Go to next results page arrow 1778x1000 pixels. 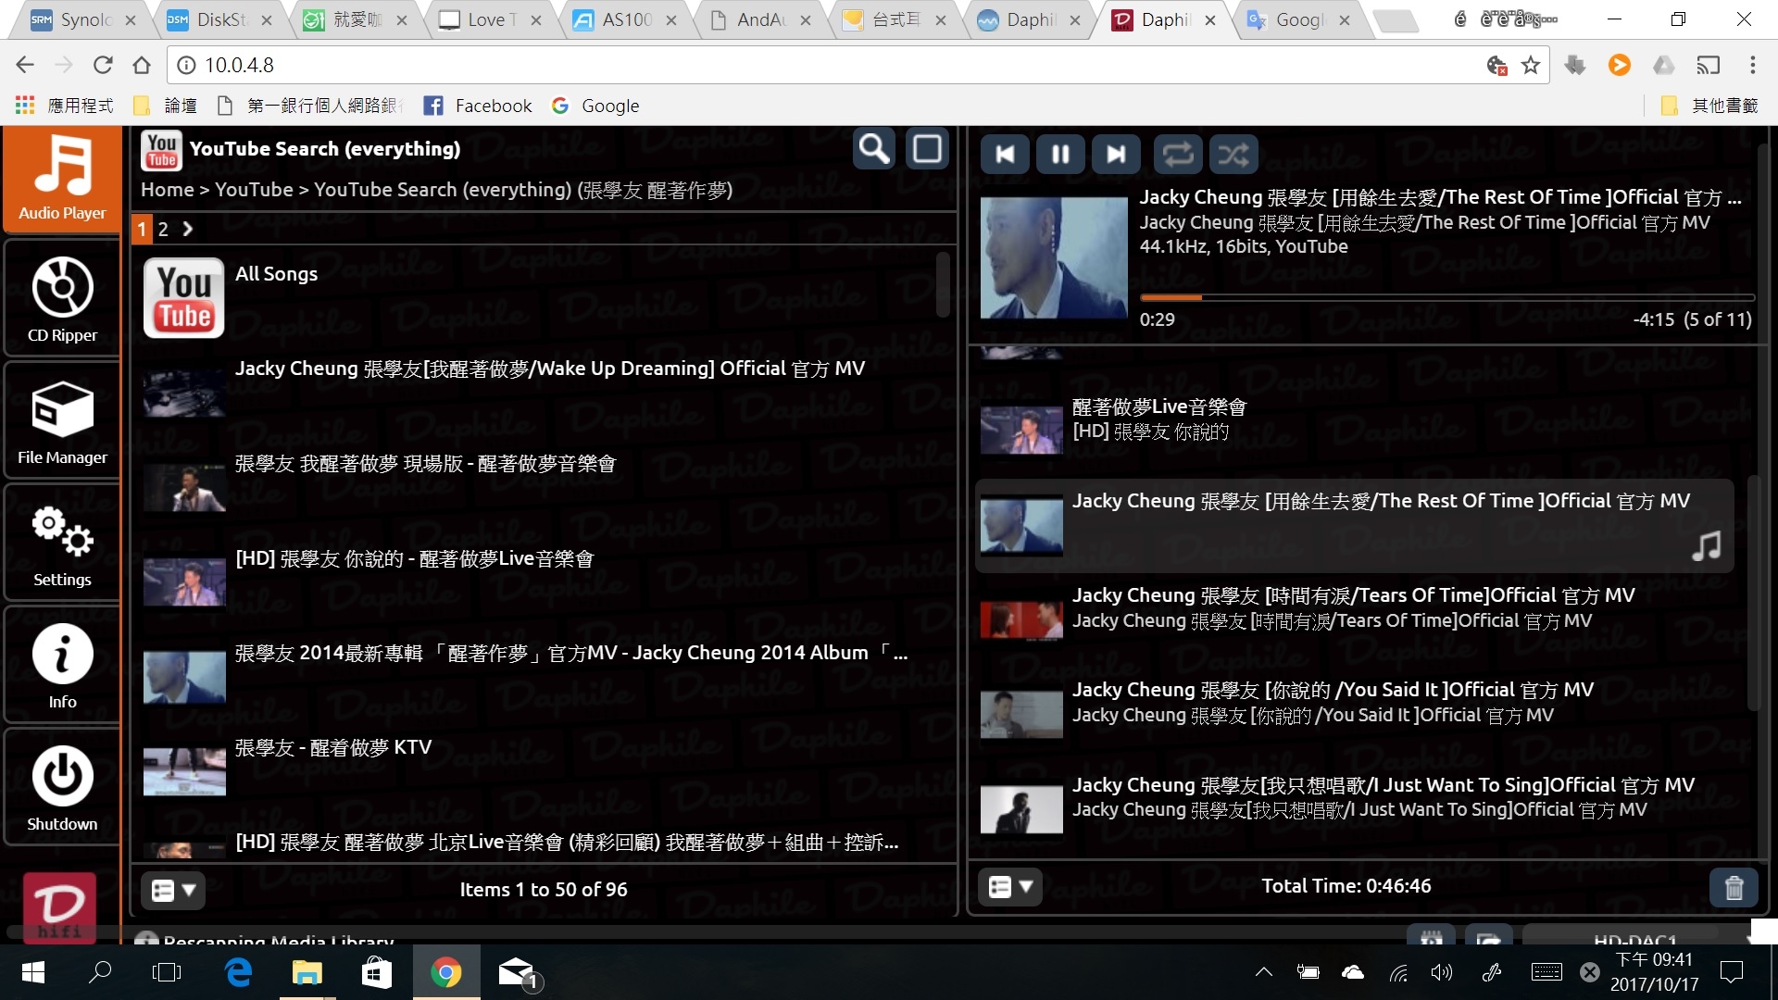point(188,229)
